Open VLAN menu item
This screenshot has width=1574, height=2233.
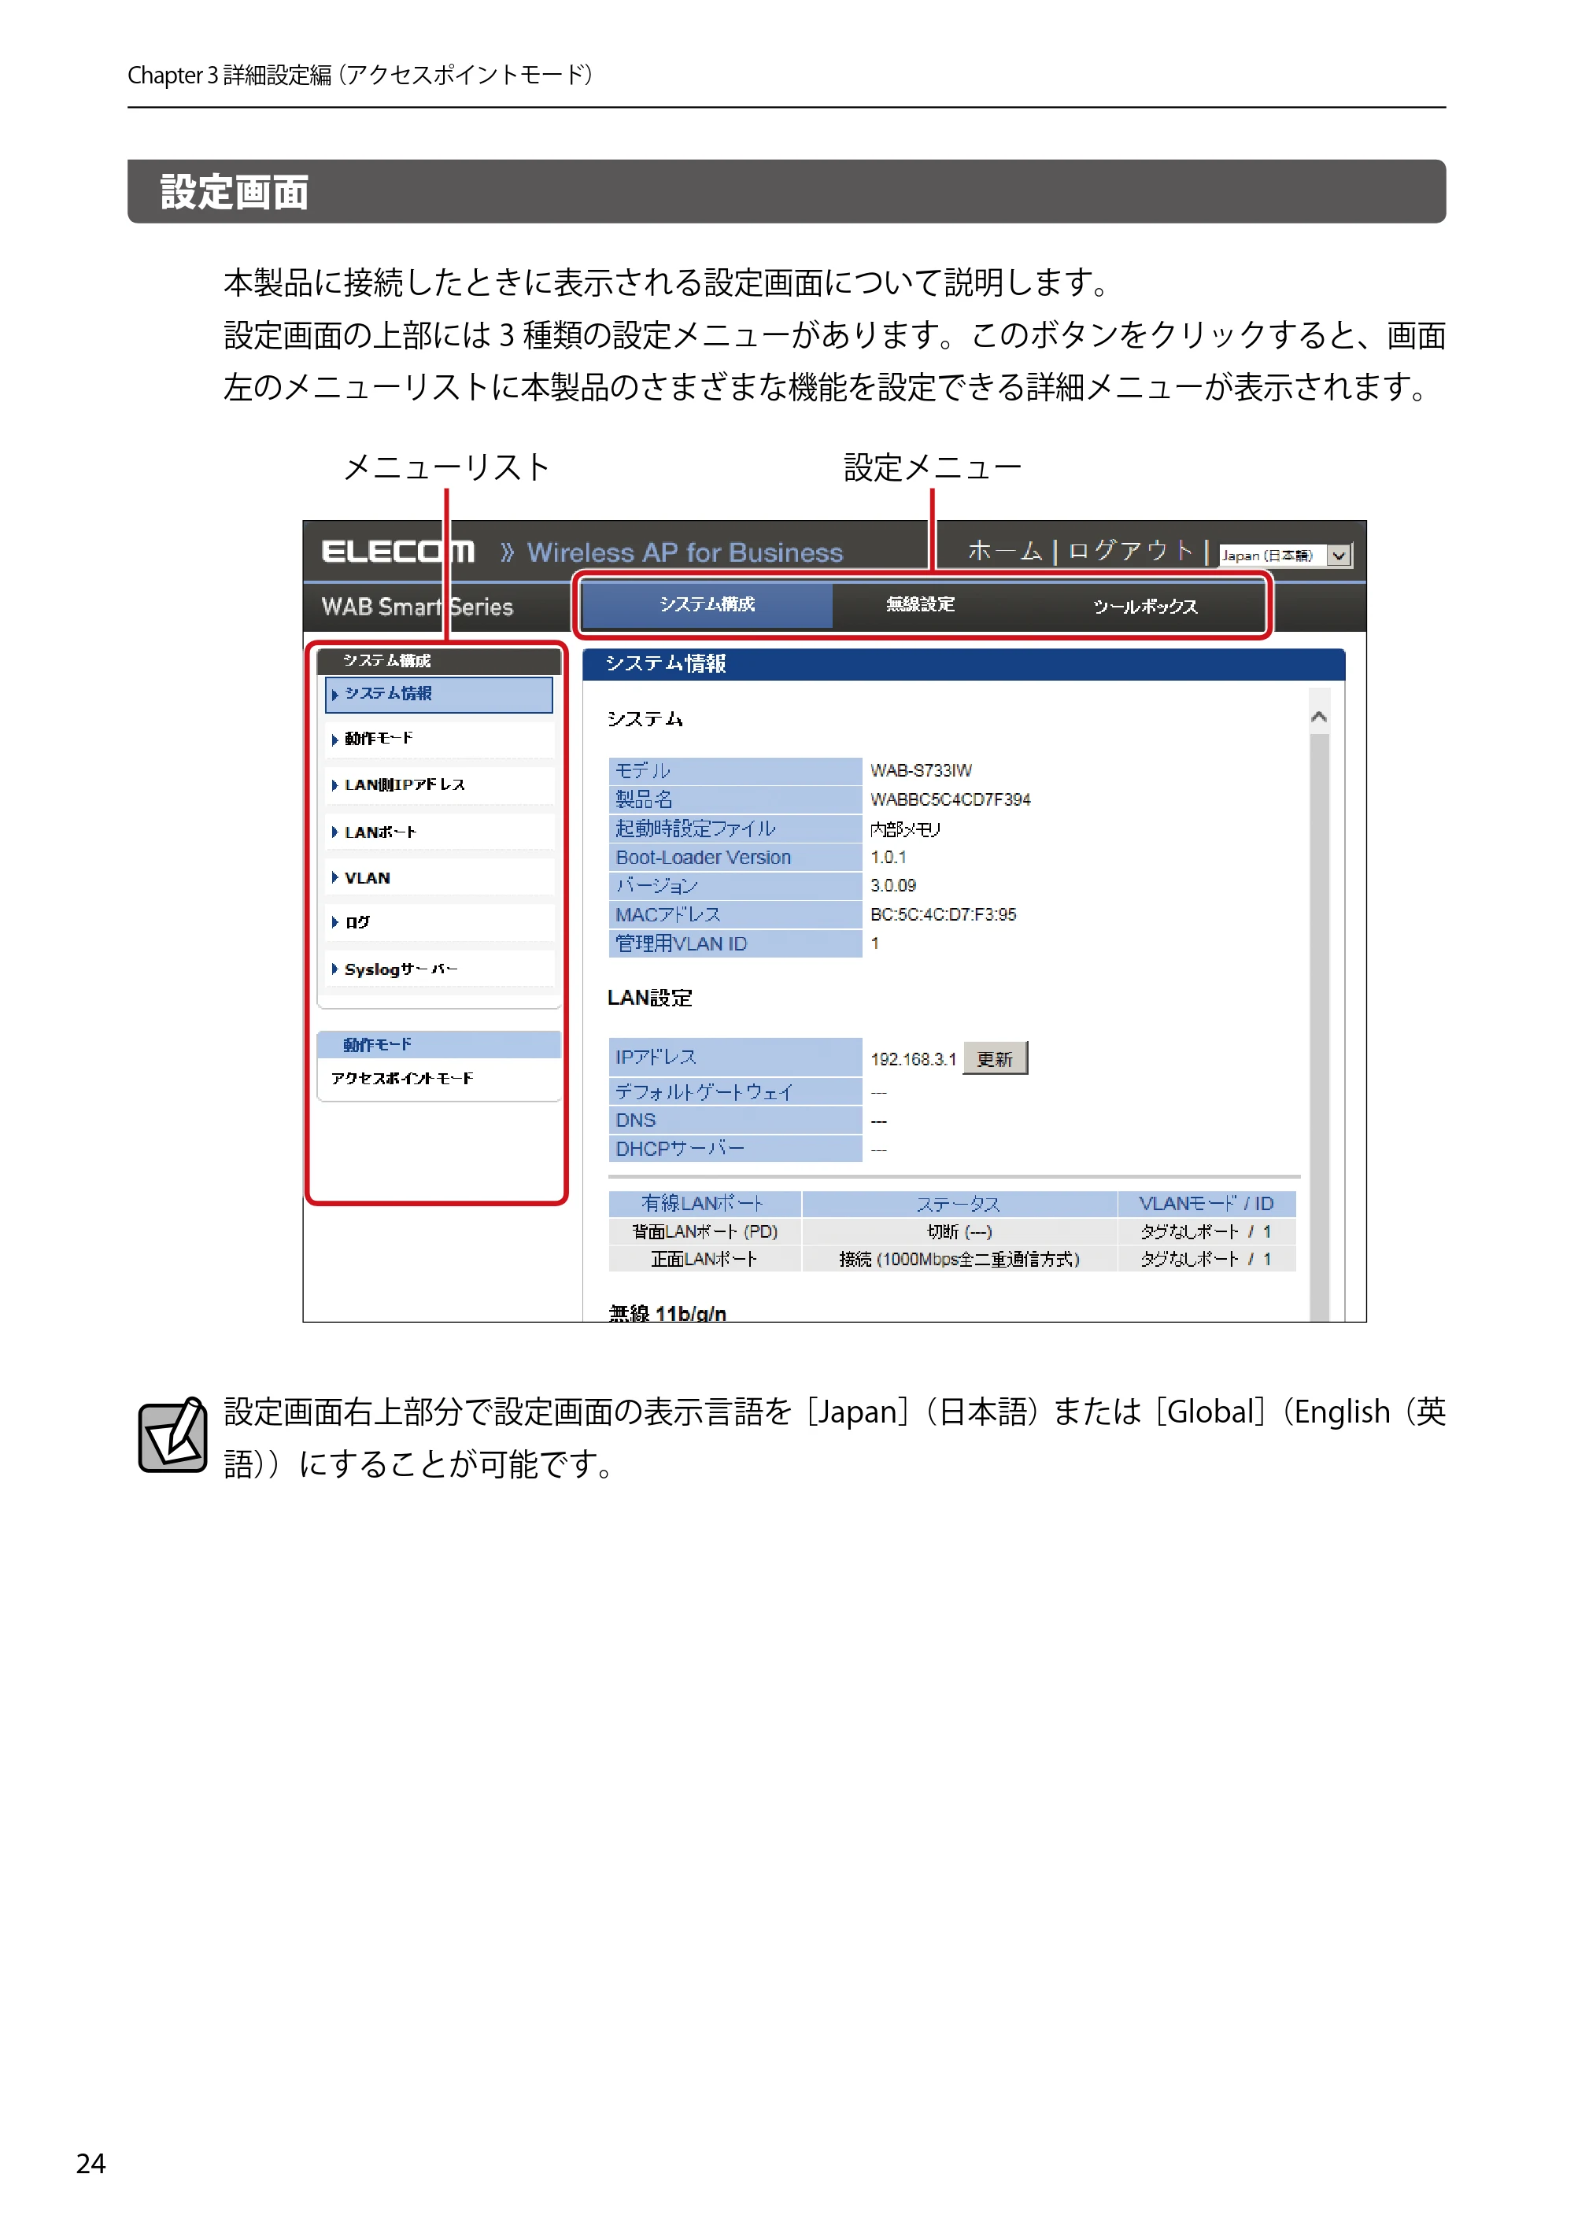pos(438,877)
